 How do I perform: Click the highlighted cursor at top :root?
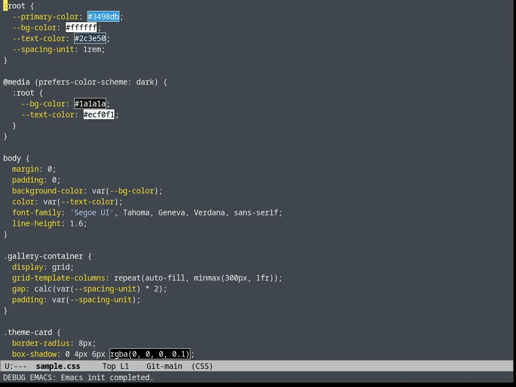point(5,6)
